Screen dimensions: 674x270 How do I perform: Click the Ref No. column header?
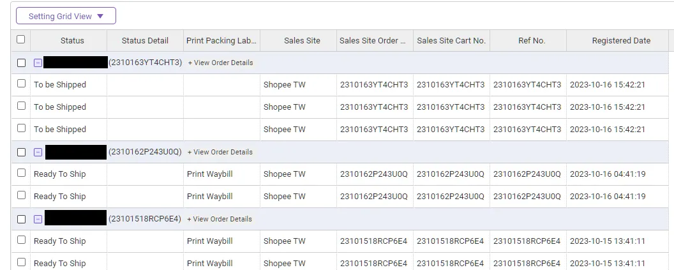531,41
